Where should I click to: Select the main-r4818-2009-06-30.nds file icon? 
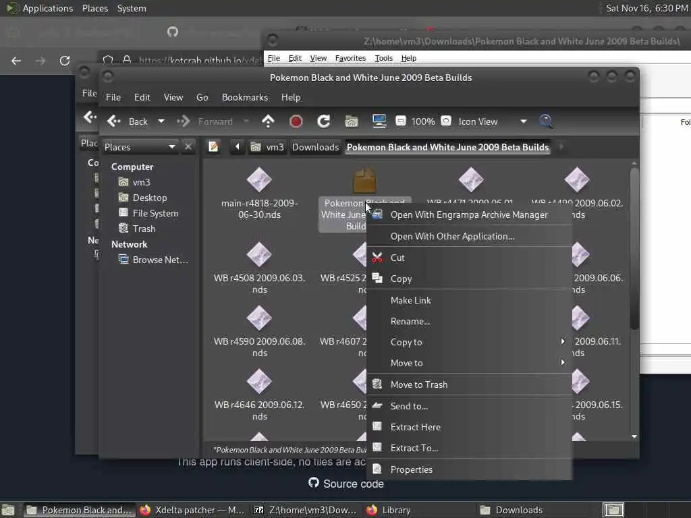(259, 179)
